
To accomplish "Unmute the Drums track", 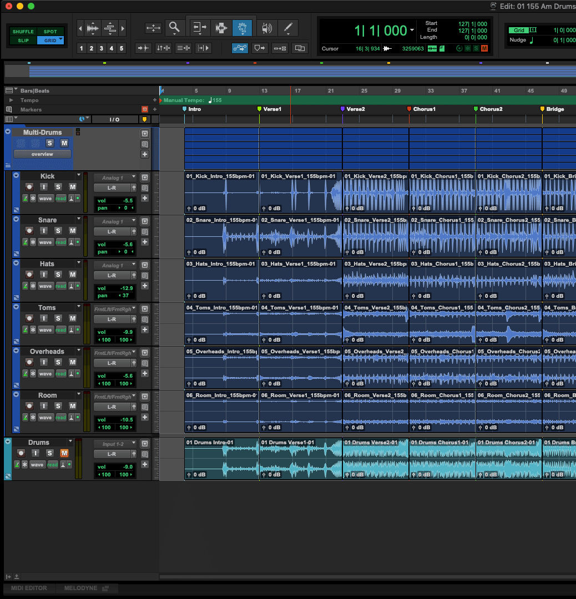I will [x=64, y=453].
